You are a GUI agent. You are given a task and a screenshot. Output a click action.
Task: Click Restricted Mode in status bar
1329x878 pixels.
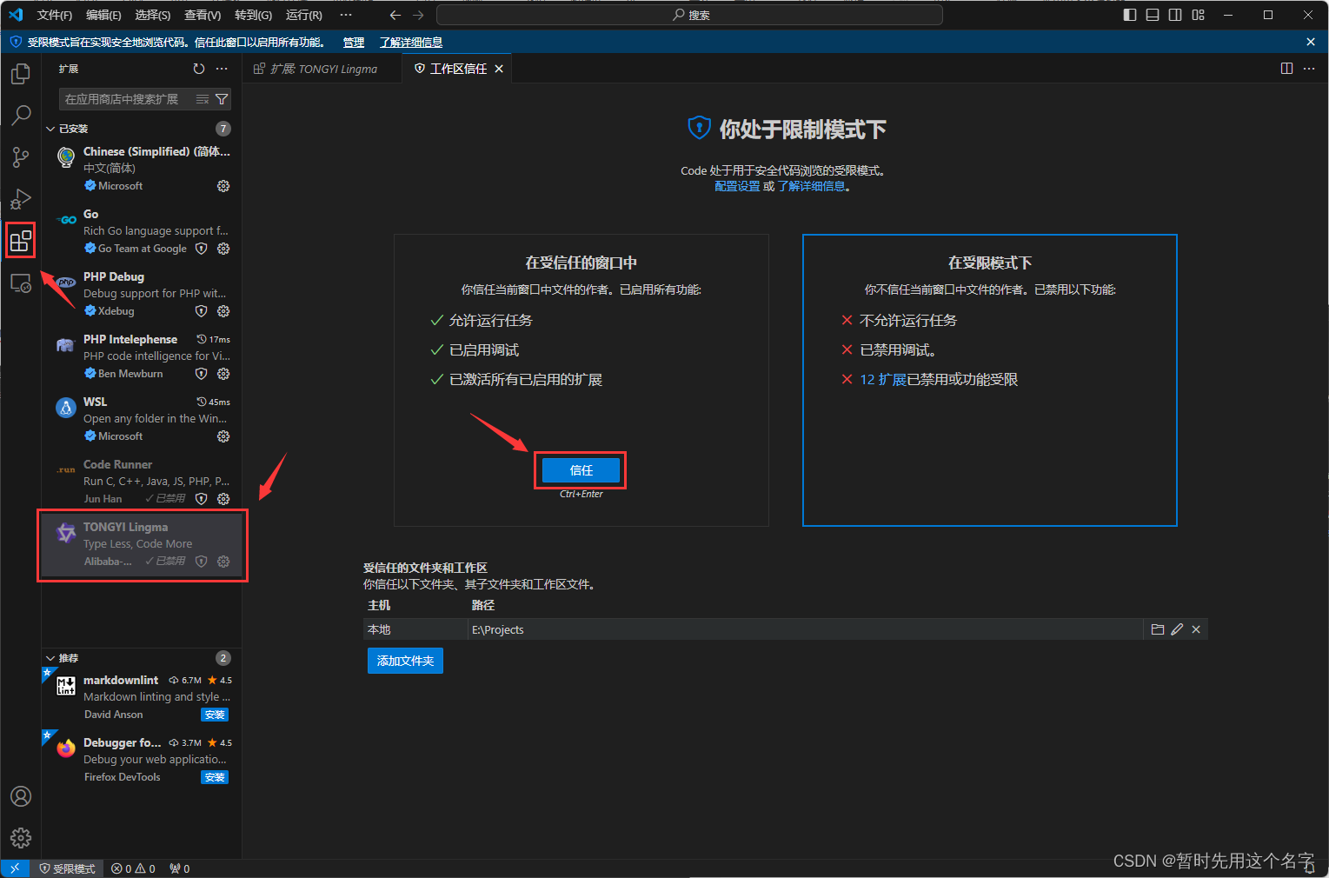tap(67, 868)
